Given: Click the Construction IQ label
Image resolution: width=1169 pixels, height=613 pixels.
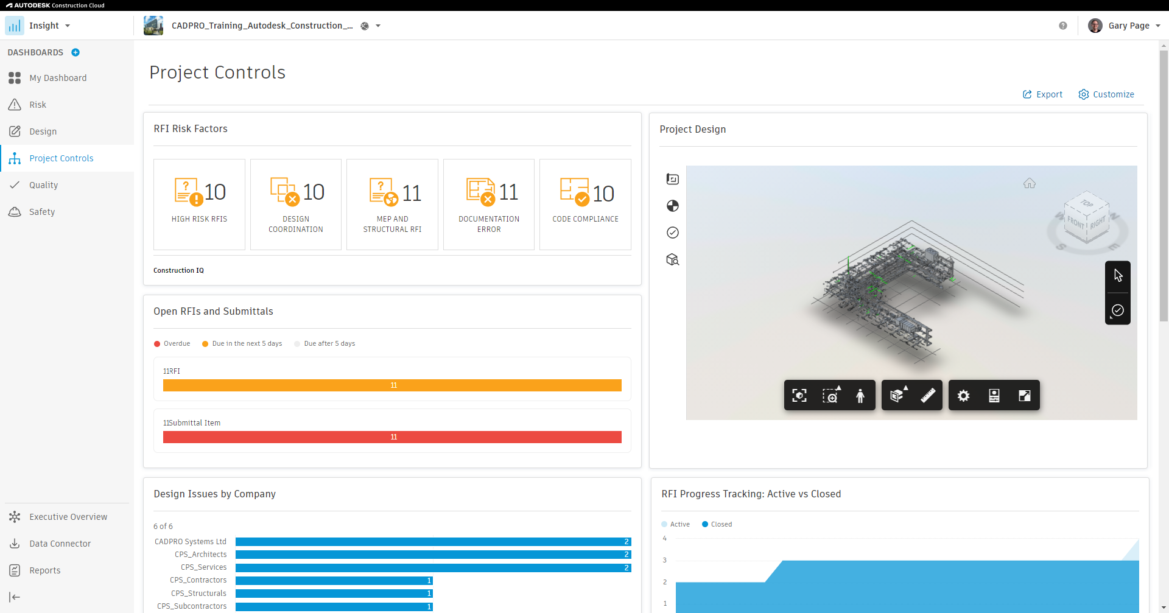Looking at the screenshot, I should pyautogui.click(x=178, y=270).
